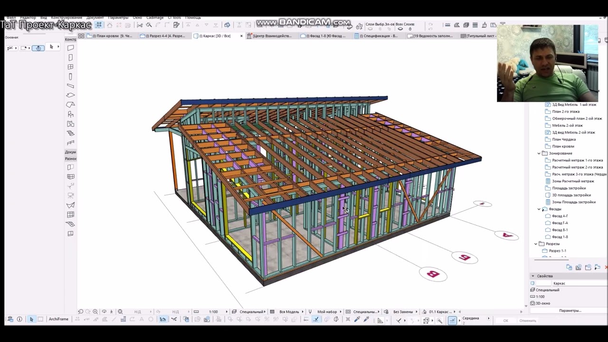
Task: Select the Wall tool in the toolbox
Action: (x=70, y=48)
